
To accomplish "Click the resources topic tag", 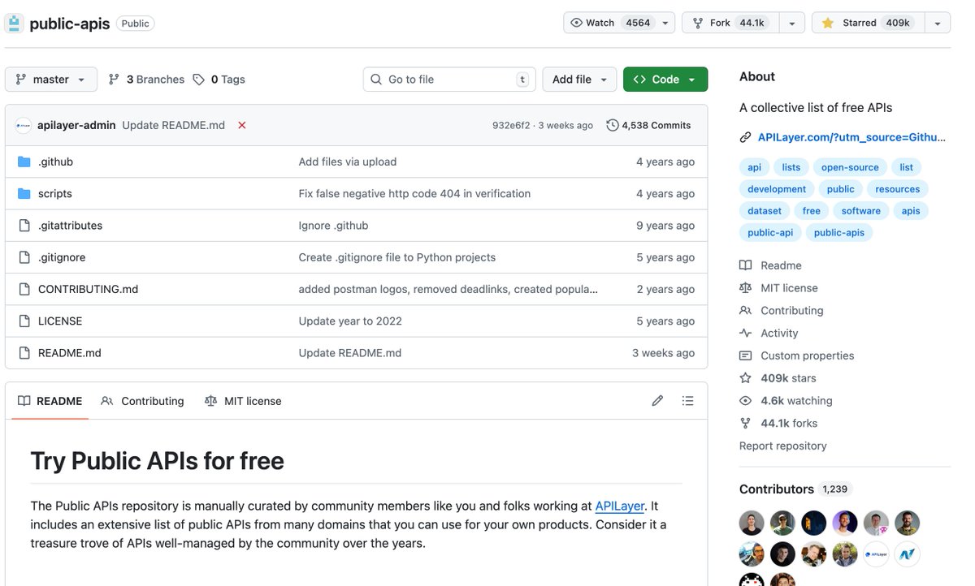I will (898, 189).
